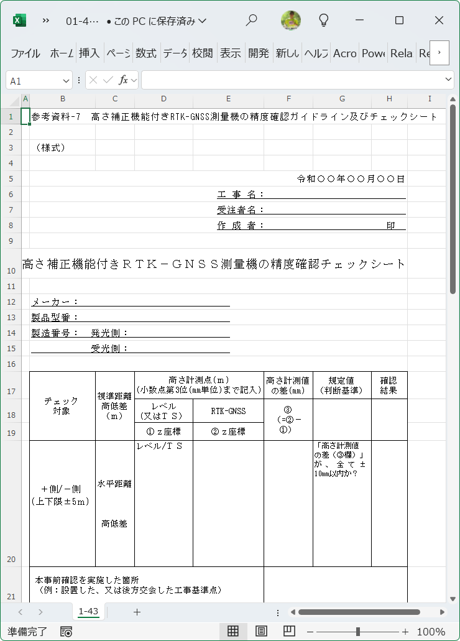Click the Name Box showing A1
The width and height of the screenshot is (460, 641).
(x=34, y=81)
